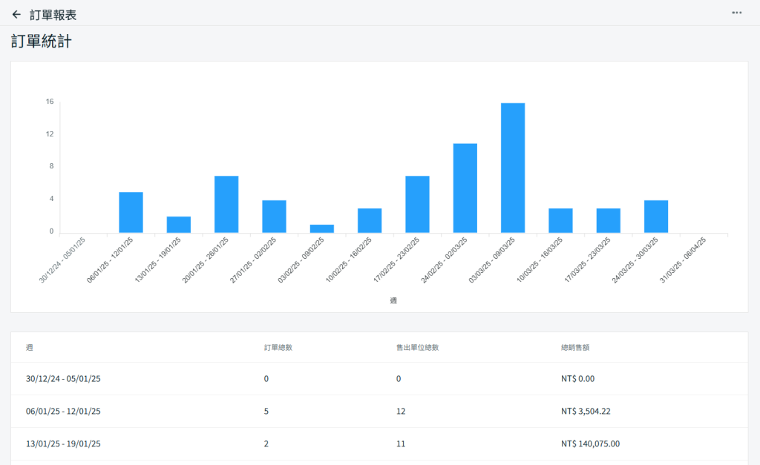
Task: Click the 訂單統計 heading
Action: click(x=42, y=42)
